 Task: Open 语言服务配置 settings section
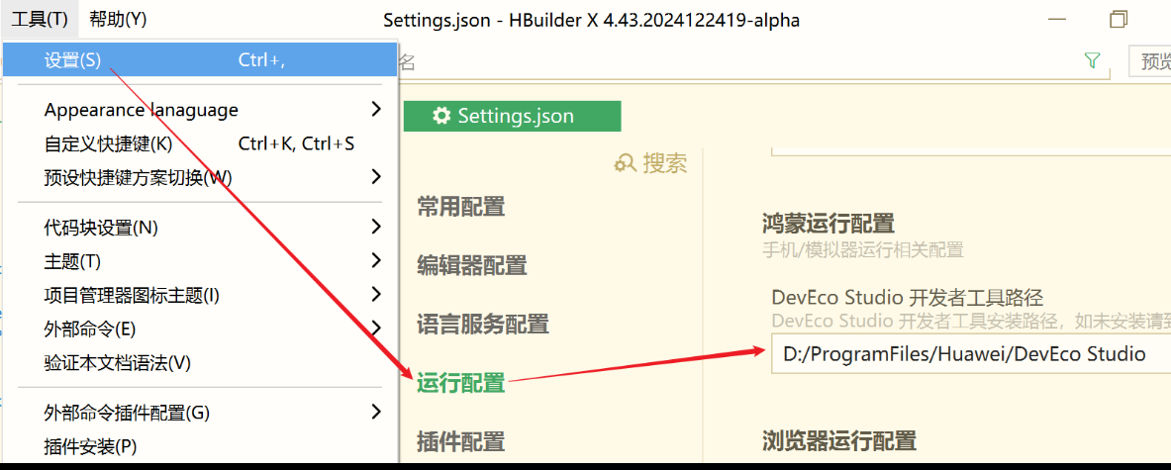(483, 324)
